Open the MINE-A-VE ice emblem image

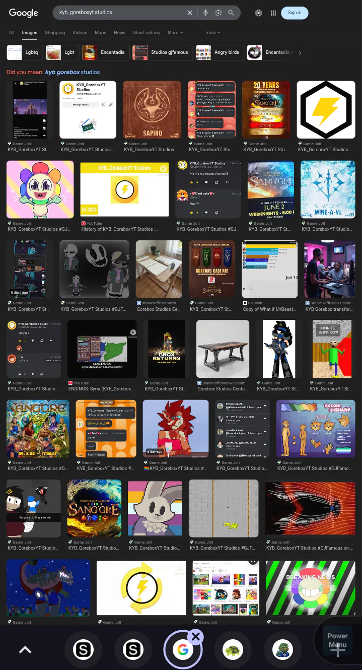click(328, 189)
